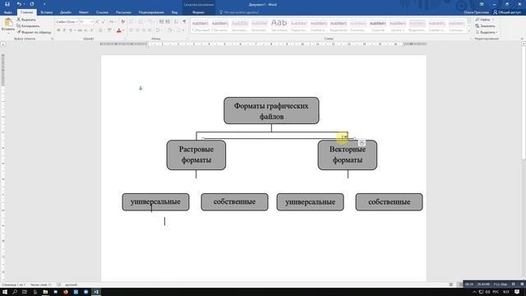The height and width of the screenshot is (296, 526).
Task: Click Найти find button
Action: coord(485,20)
